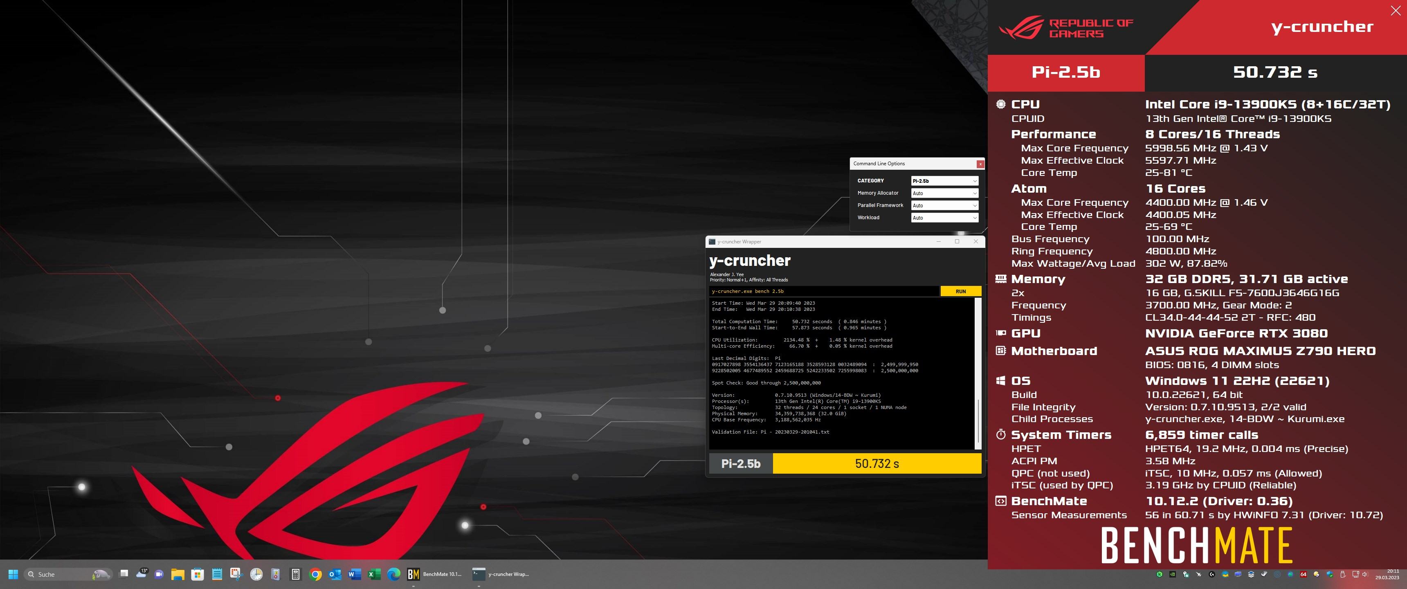
Task: Click the 32 GB DDR5, 31.71 GB active text
Action: point(1246,279)
